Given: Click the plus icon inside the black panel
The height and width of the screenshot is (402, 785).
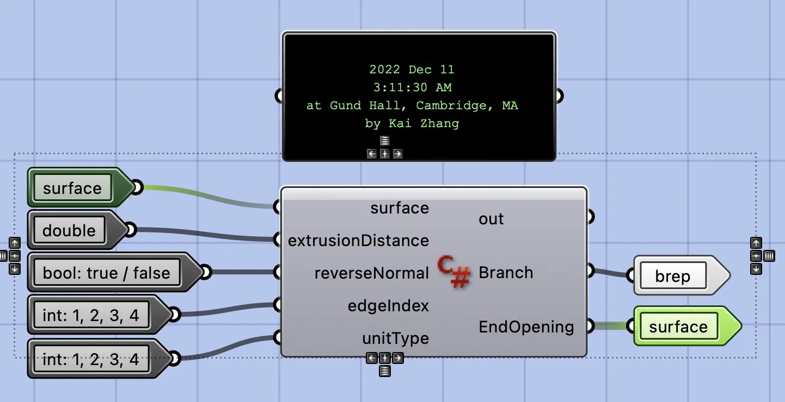Looking at the screenshot, I should pyautogui.click(x=385, y=154).
